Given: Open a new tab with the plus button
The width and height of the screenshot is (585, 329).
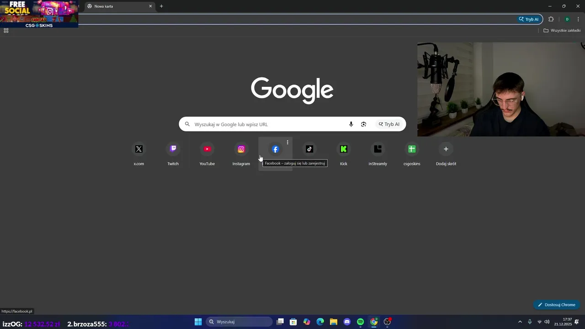Looking at the screenshot, I should (161, 6).
